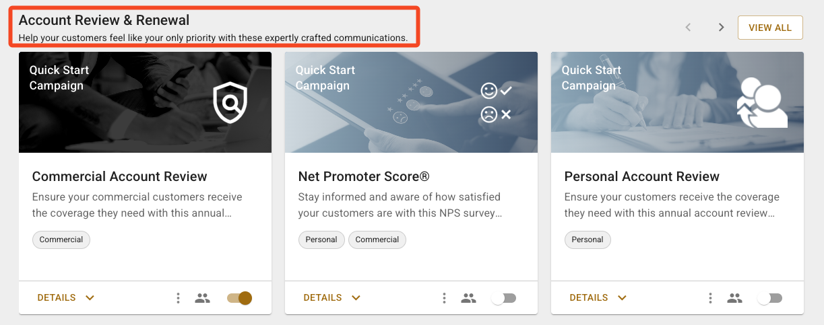Open more options on Net Promoter Score card
The image size is (824, 325).
click(444, 298)
